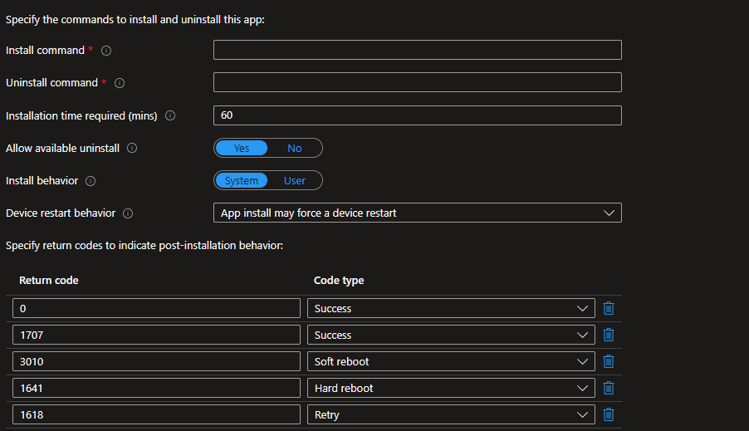
Task: Set Install behavior to User
Action: tap(294, 180)
